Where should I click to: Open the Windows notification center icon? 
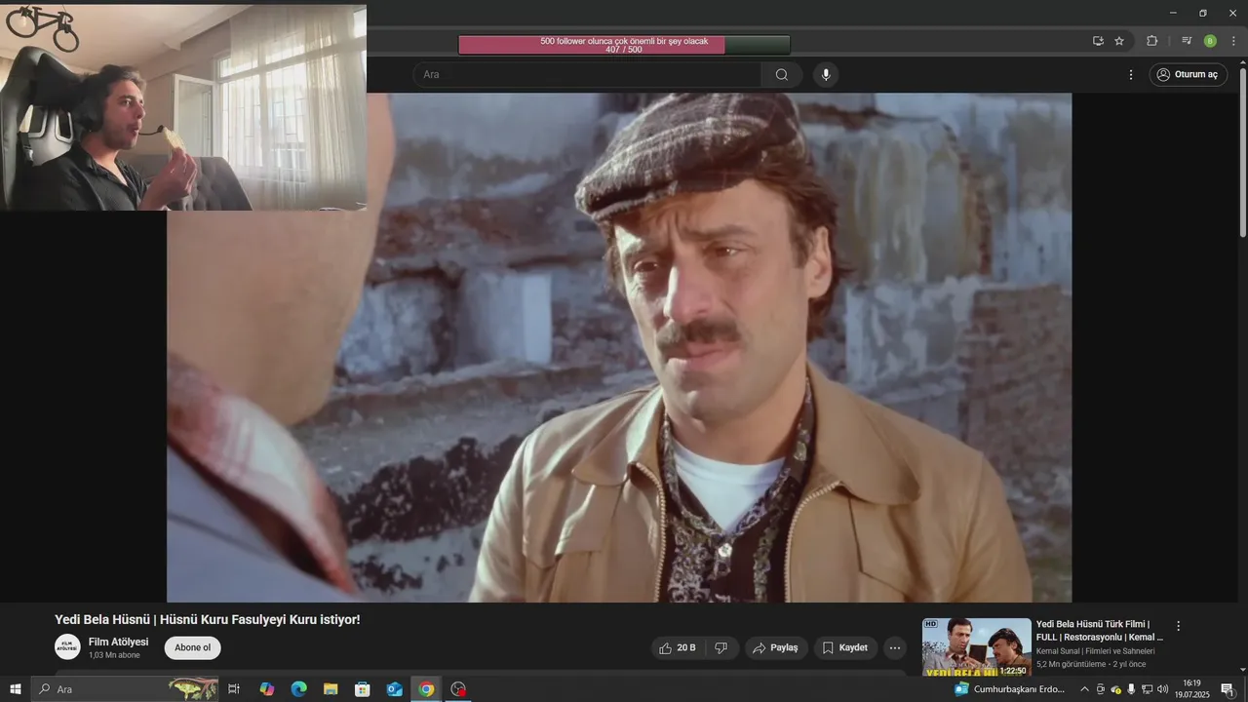(x=1228, y=689)
